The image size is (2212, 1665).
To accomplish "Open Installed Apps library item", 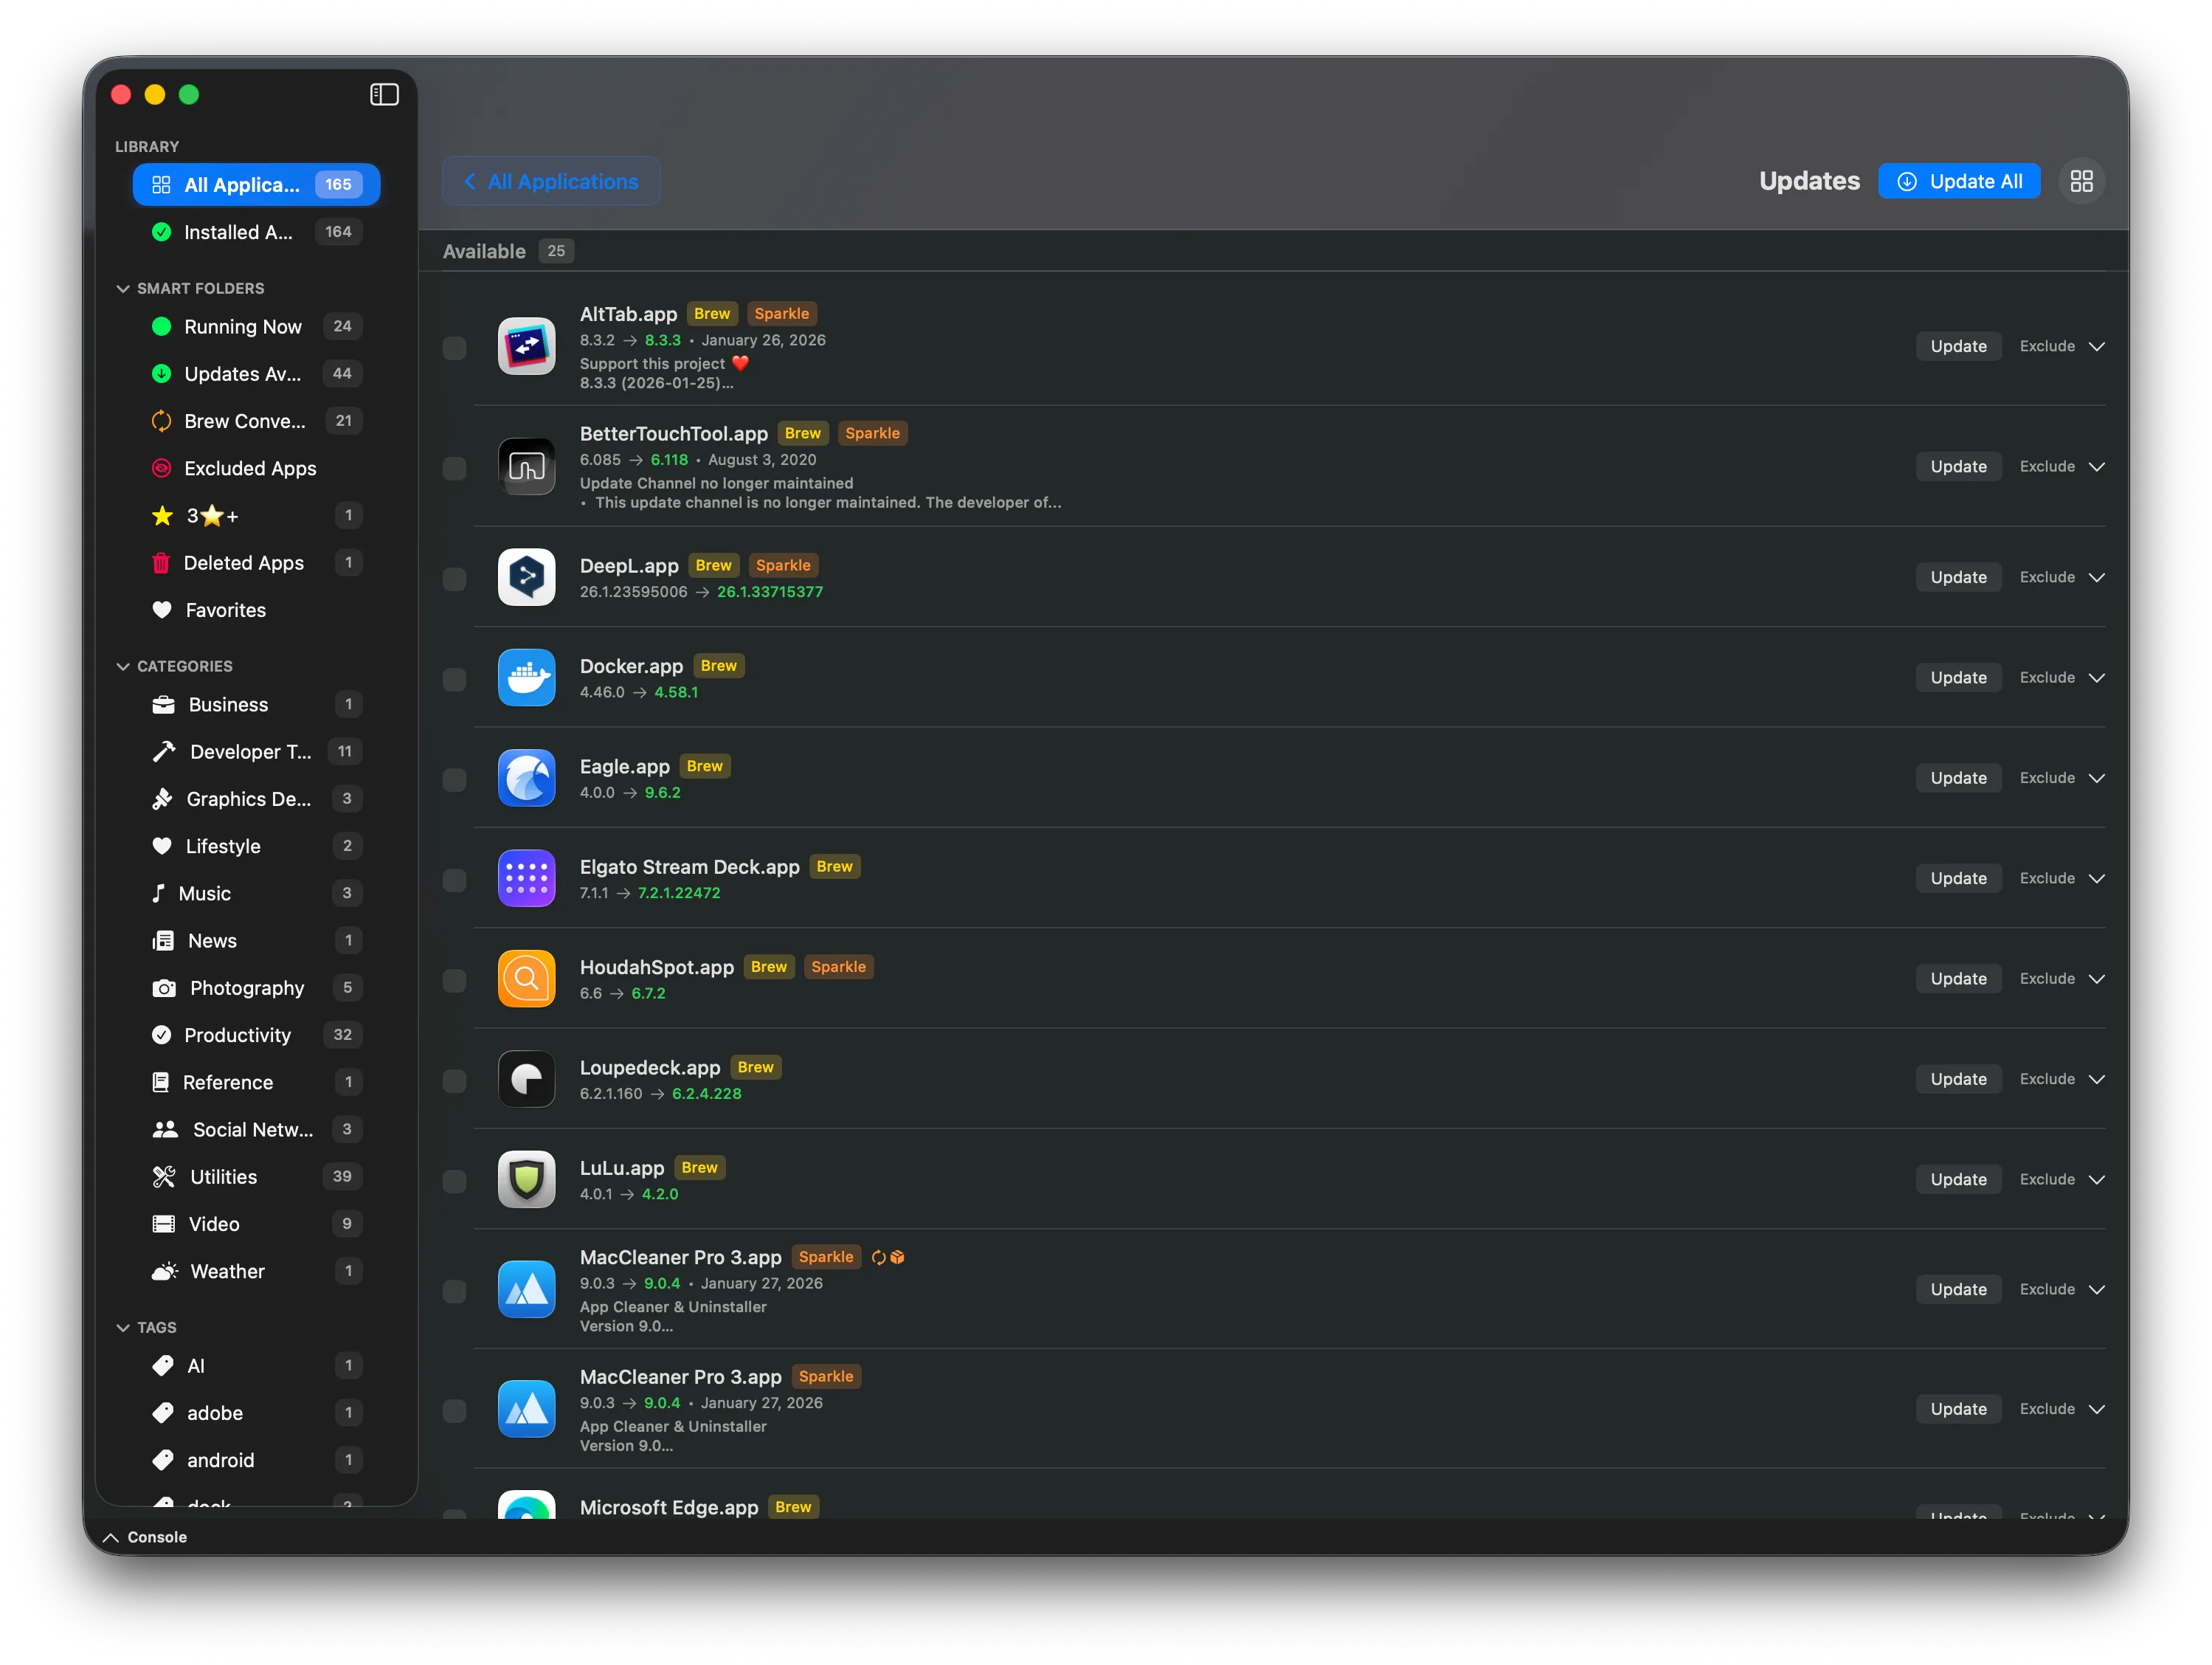I will coord(256,232).
